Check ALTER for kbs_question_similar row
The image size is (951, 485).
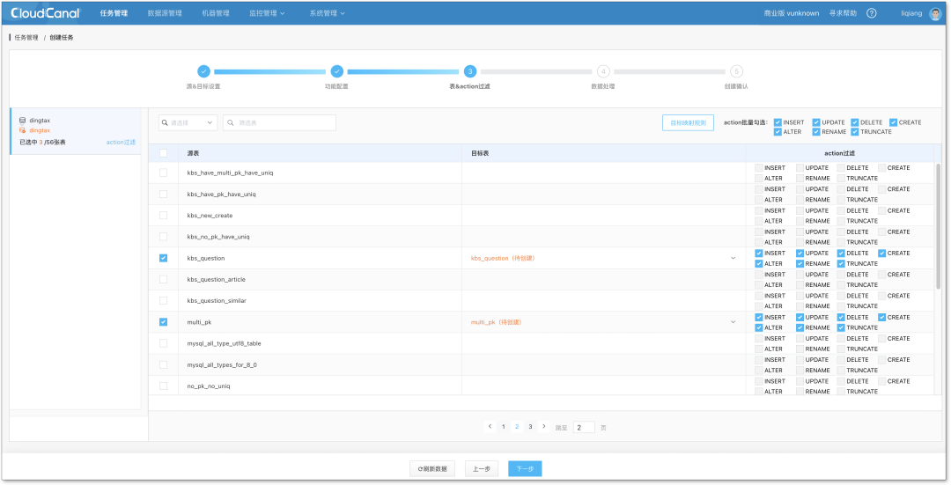759,306
